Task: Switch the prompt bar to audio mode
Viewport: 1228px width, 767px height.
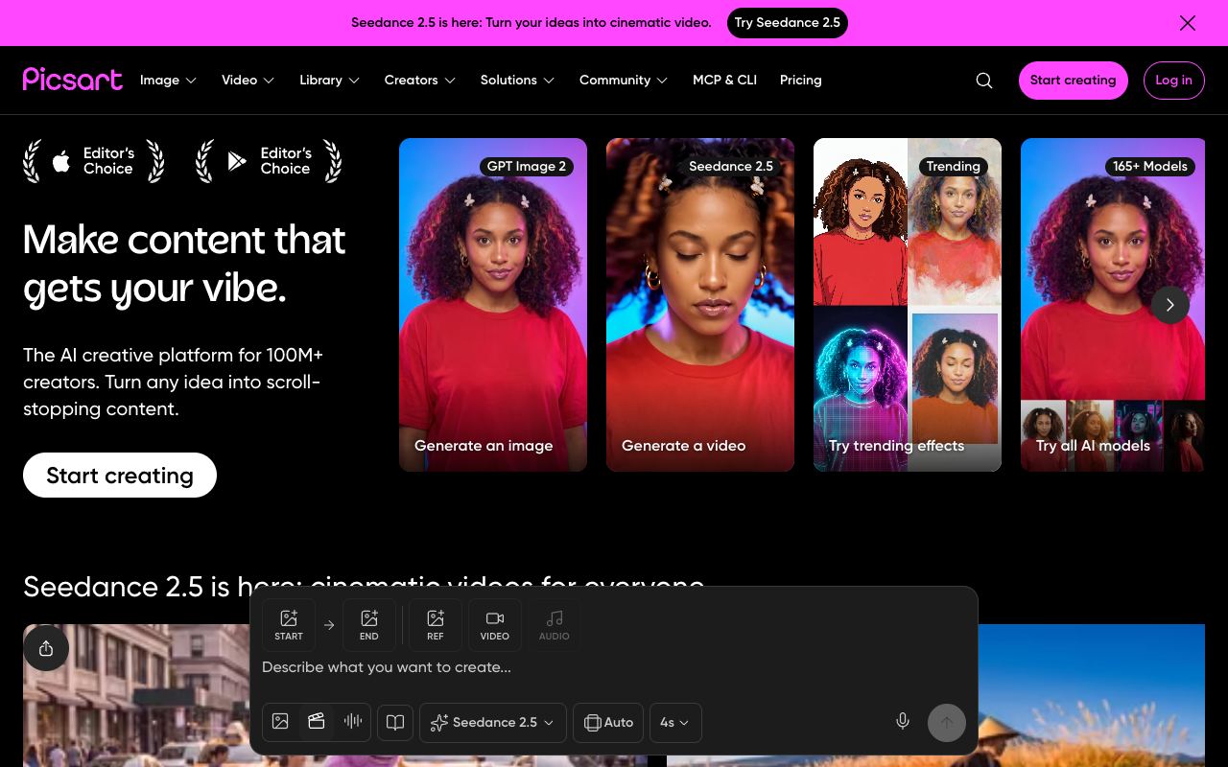Action: 353,722
